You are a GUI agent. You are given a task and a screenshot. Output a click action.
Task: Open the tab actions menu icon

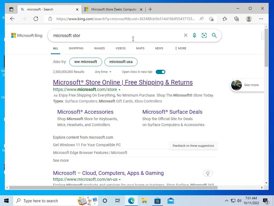[11, 9]
